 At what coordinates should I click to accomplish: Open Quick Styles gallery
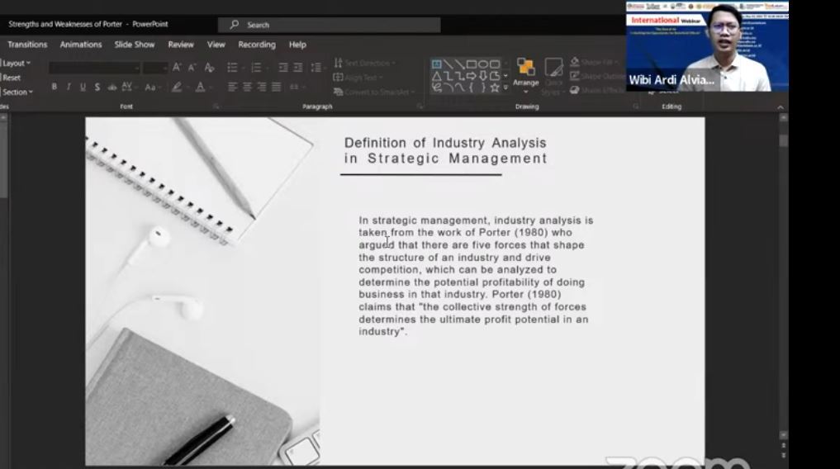tap(553, 75)
